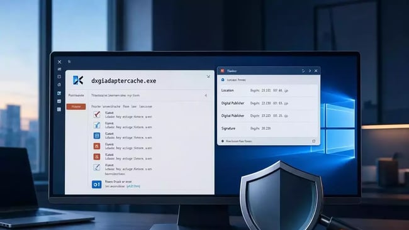Click the pencil checkbox icon in the list

(x=97, y=167)
